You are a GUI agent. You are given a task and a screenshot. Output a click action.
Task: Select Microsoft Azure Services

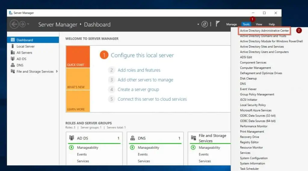point(256,110)
